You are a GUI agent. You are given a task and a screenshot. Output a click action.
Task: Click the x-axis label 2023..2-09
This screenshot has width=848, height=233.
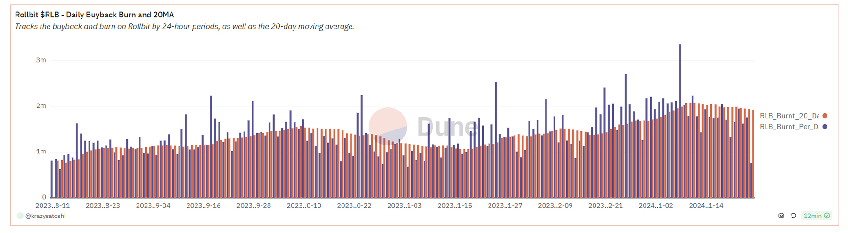pos(555,206)
